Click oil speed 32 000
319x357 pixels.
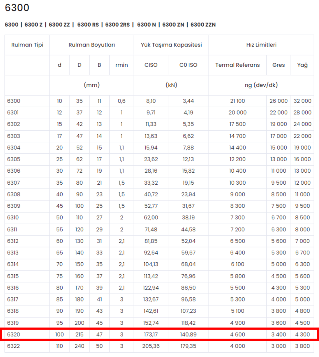pos(302,101)
